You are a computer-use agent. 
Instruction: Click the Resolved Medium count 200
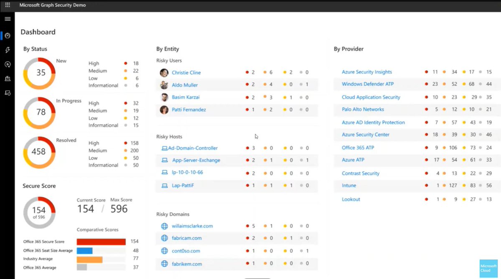pyautogui.click(x=134, y=151)
